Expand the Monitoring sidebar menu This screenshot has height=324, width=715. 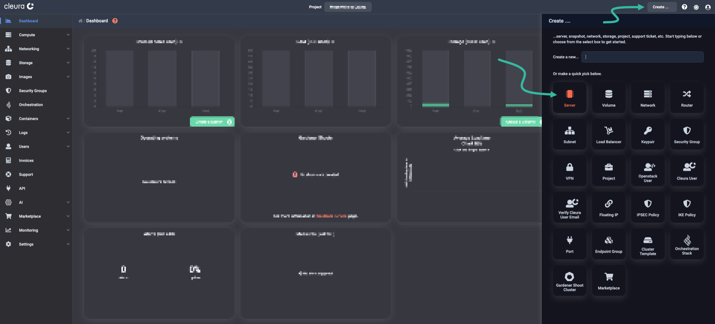(36, 231)
